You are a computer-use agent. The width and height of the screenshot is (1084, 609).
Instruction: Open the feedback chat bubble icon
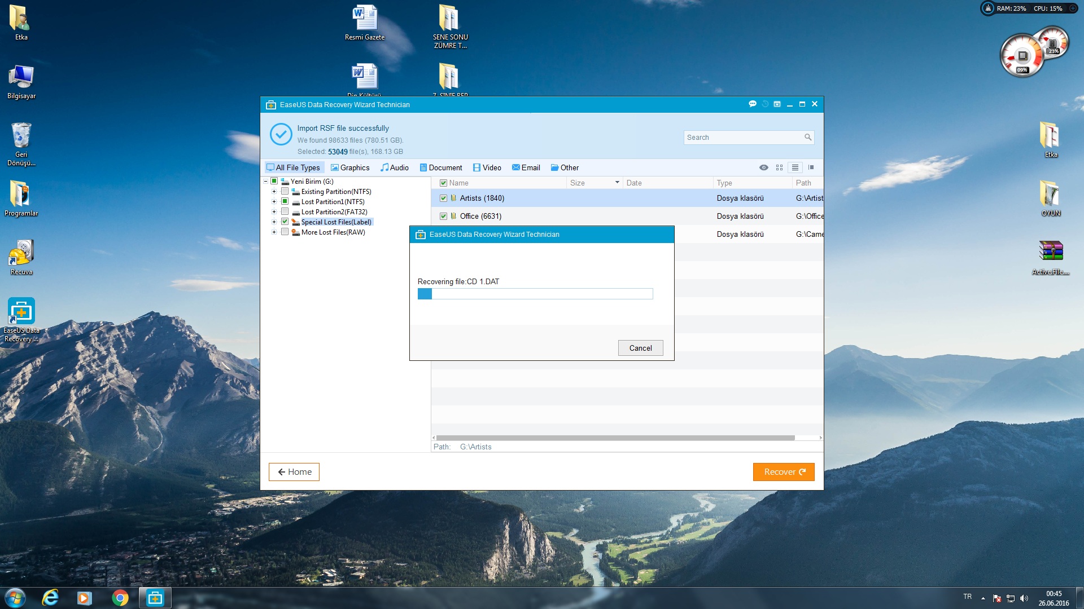pyautogui.click(x=752, y=104)
